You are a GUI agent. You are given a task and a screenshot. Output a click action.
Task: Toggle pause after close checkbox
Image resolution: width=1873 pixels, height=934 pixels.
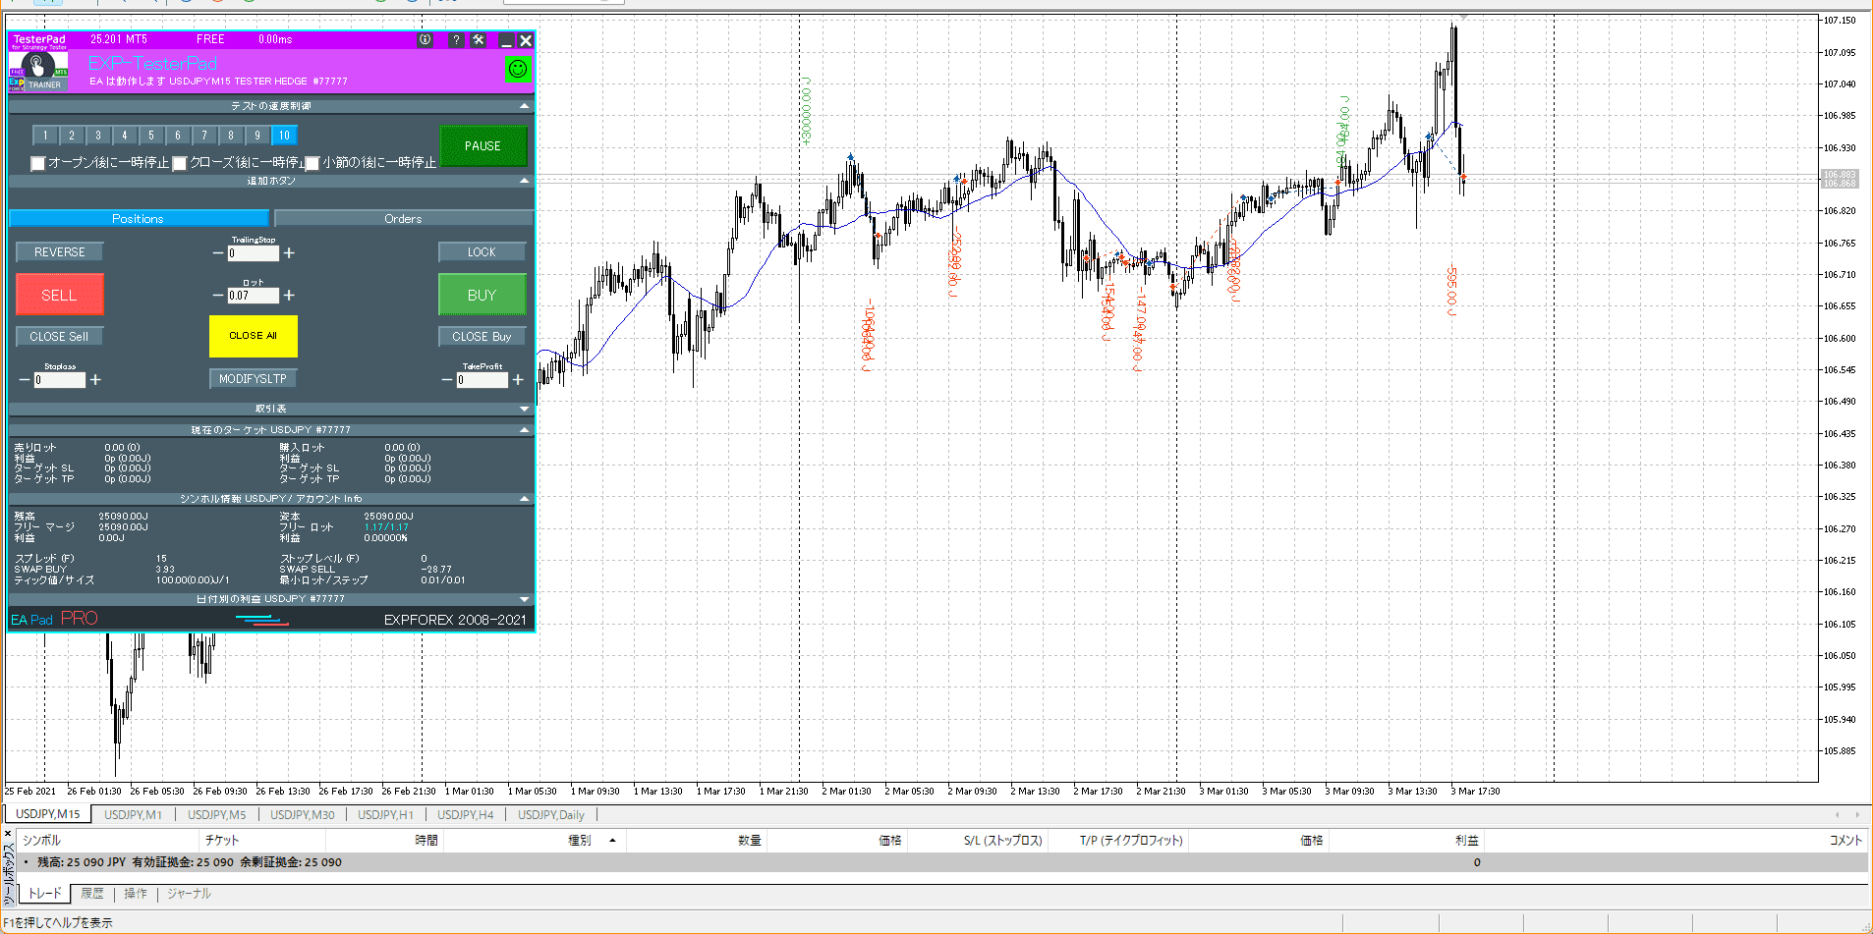tap(180, 163)
